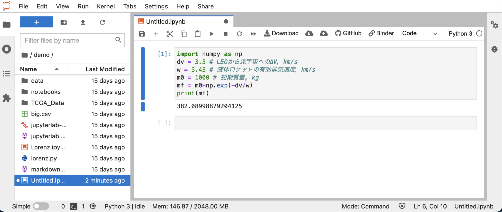Open the Tabs menu

coord(130,6)
